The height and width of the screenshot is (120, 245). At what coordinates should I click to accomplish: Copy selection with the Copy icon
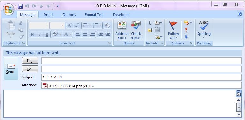click(21, 30)
